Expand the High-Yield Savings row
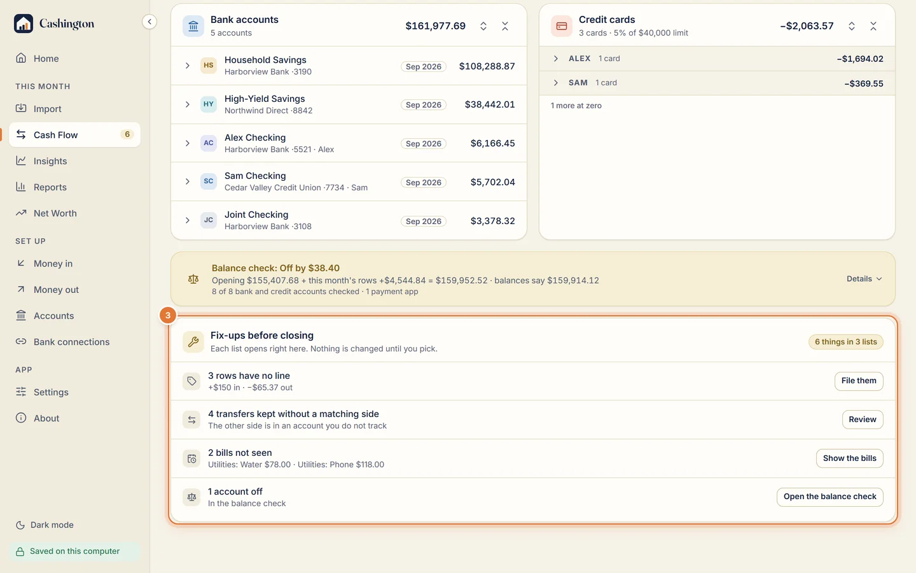 pyautogui.click(x=188, y=104)
